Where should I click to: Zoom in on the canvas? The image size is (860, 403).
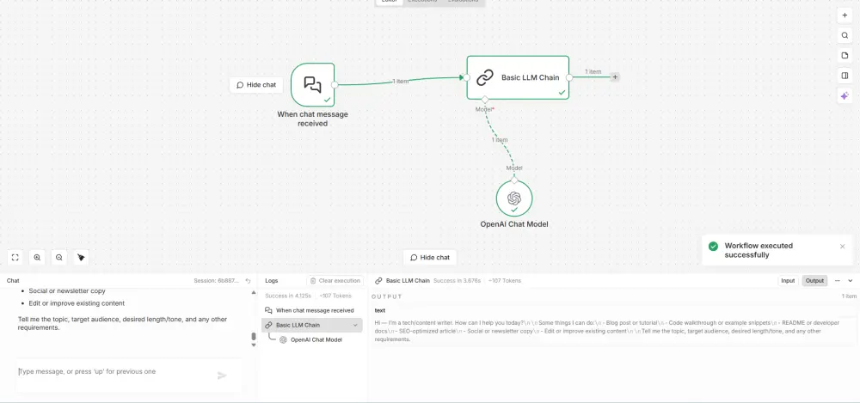[37, 257]
